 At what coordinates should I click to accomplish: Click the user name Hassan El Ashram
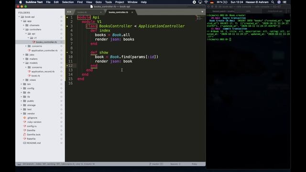click(257, 2)
